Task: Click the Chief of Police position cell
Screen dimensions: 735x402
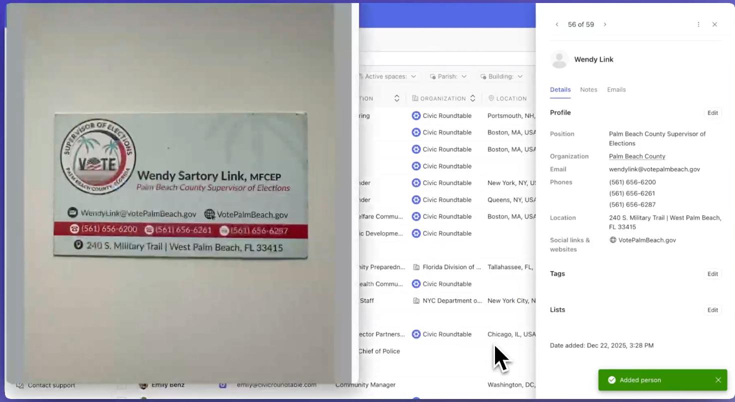Action: (x=379, y=351)
